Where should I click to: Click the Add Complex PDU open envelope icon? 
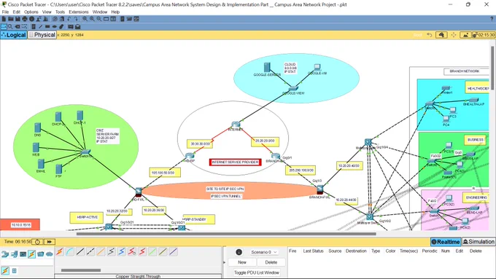click(77, 26)
